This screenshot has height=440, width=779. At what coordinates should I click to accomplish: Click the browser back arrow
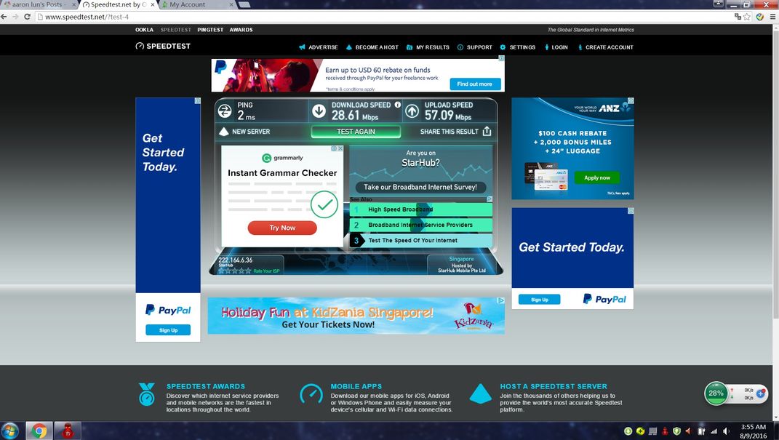4,17
